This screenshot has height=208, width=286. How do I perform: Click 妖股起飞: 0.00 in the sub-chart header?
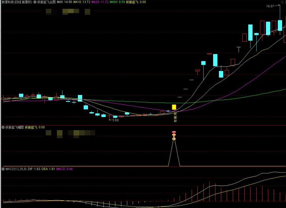coord(35,127)
